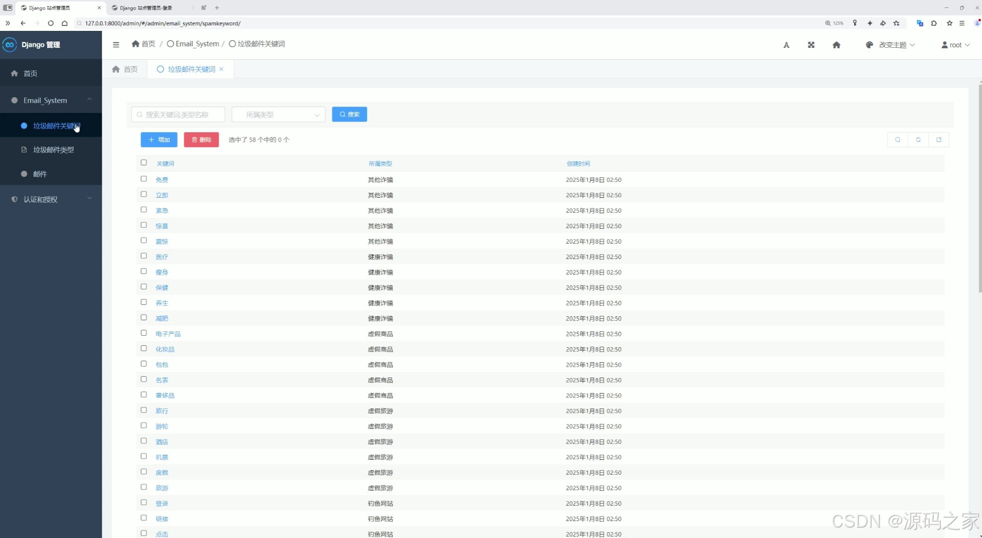Check the box for keyword 免费
This screenshot has width=982, height=538.
pos(143,179)
